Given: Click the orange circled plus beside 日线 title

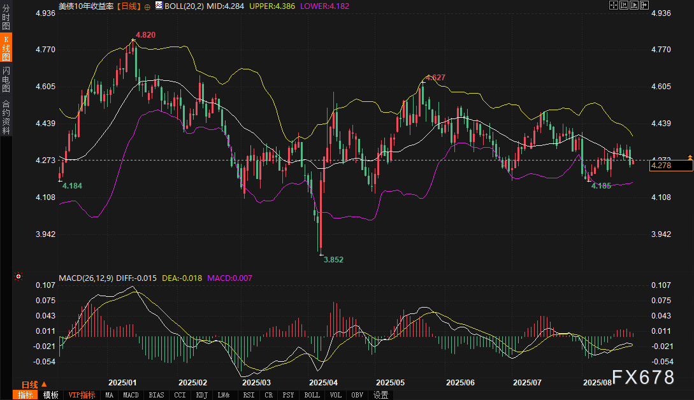Looking at the screenshot, I should click(148, 6).
